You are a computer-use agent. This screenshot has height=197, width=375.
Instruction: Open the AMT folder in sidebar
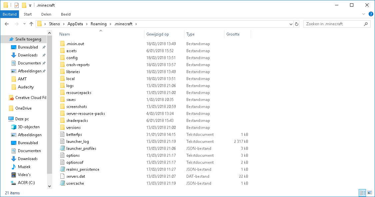click(22, 79)
